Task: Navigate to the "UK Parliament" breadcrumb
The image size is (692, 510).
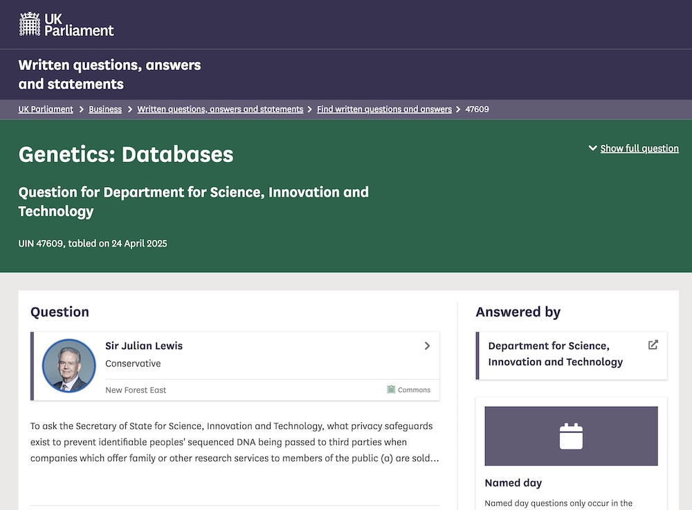Action: (46, 109)
